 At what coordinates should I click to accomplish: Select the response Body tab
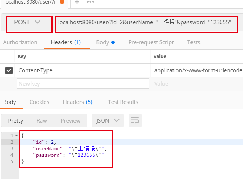click(10, 102)
